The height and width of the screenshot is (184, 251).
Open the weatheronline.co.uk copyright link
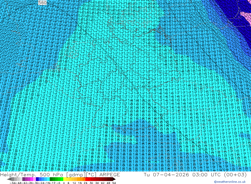[230, 182]
